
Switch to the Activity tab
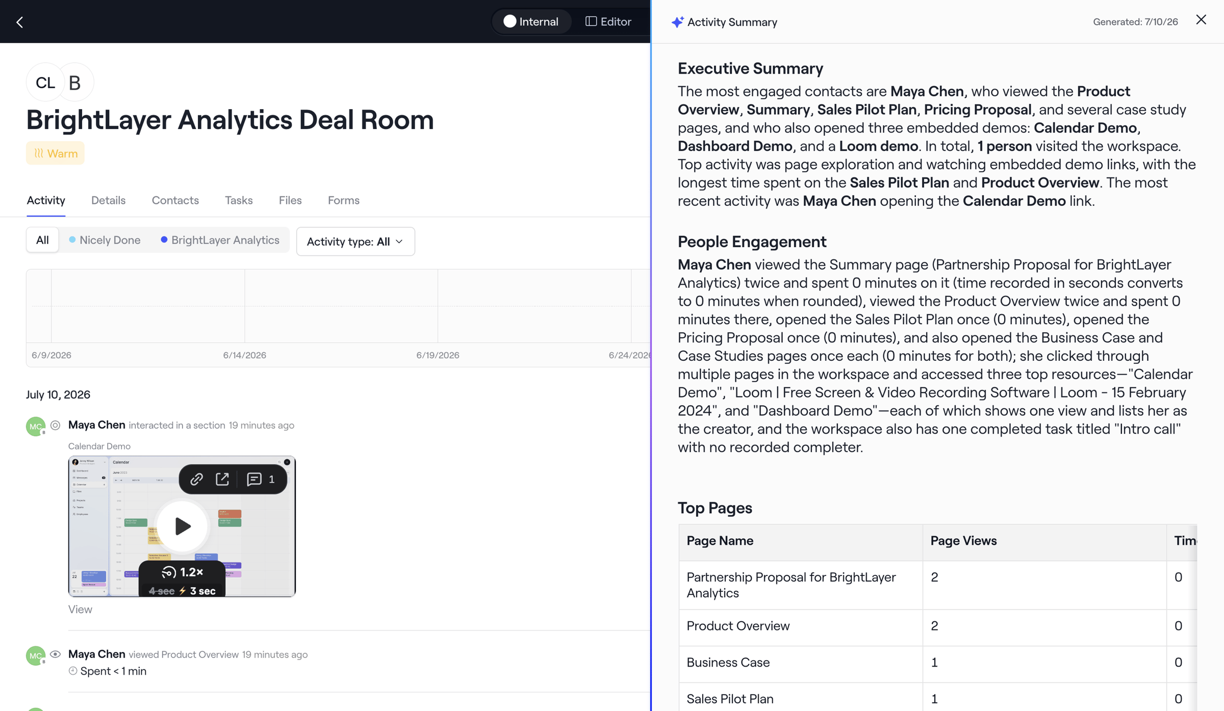tap(46, 200)
